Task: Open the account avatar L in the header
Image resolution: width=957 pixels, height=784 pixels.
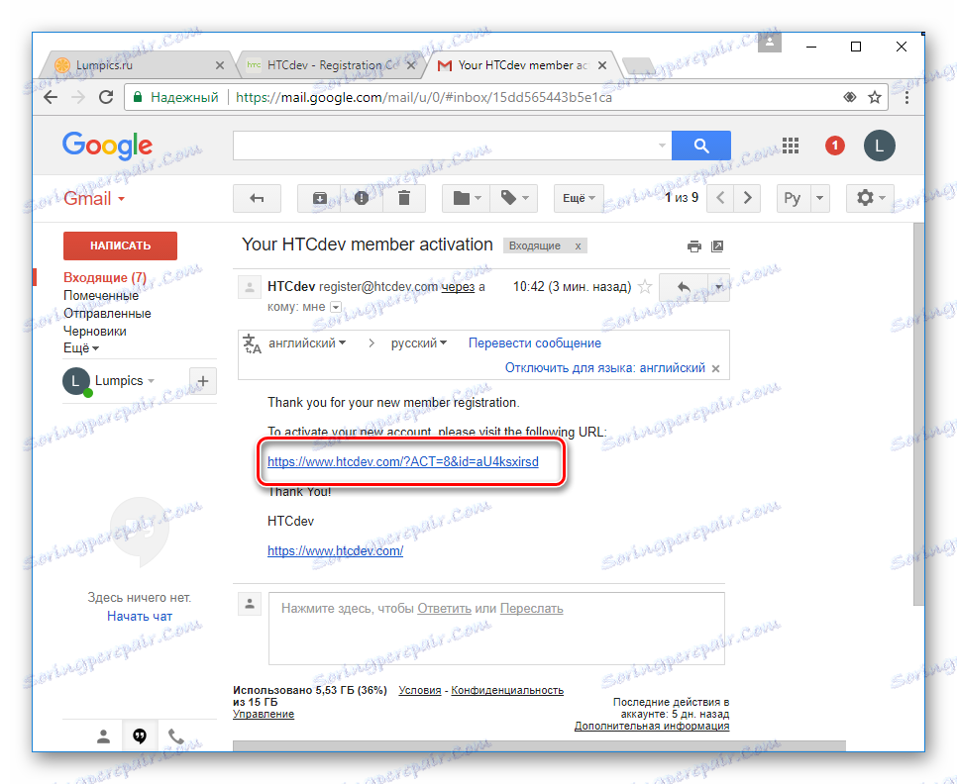Action: [x=880, y=146]
